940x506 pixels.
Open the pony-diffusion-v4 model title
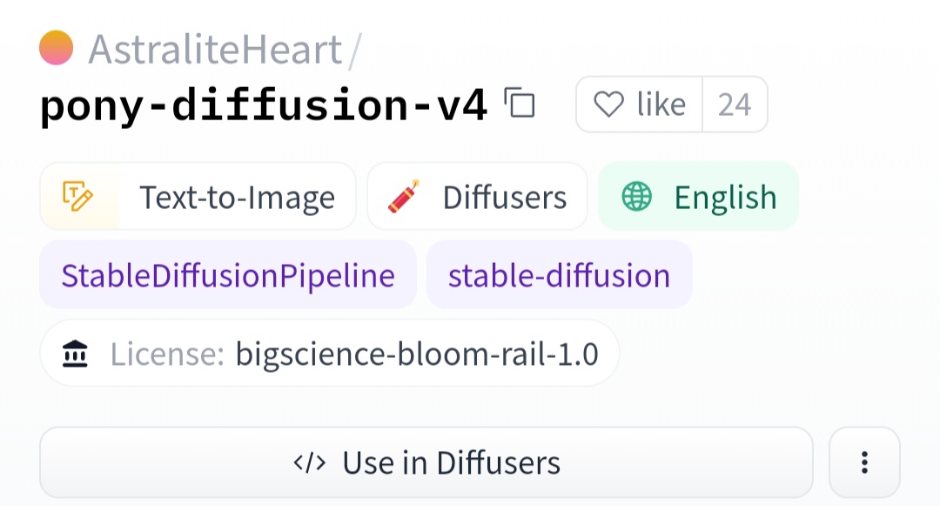[264, 105]
